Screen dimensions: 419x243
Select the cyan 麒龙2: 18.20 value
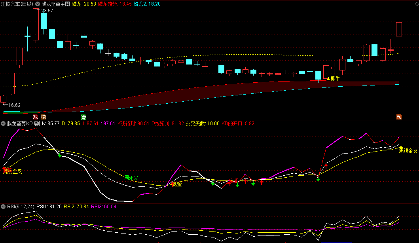[147, 4]
